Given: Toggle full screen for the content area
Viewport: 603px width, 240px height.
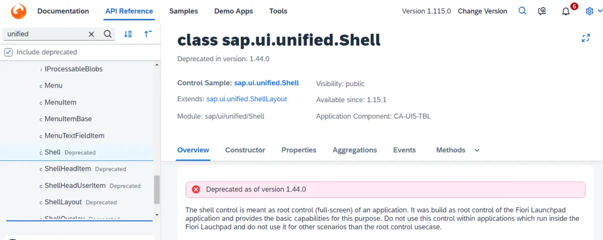Looking at the screenshot, I should click(585, 38).
